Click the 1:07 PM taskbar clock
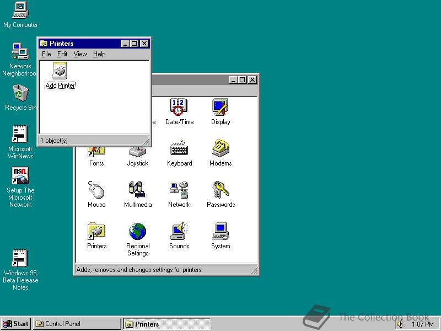 422,324
